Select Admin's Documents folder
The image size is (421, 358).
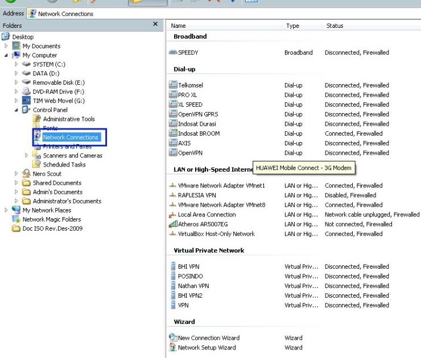click(57, 192)
